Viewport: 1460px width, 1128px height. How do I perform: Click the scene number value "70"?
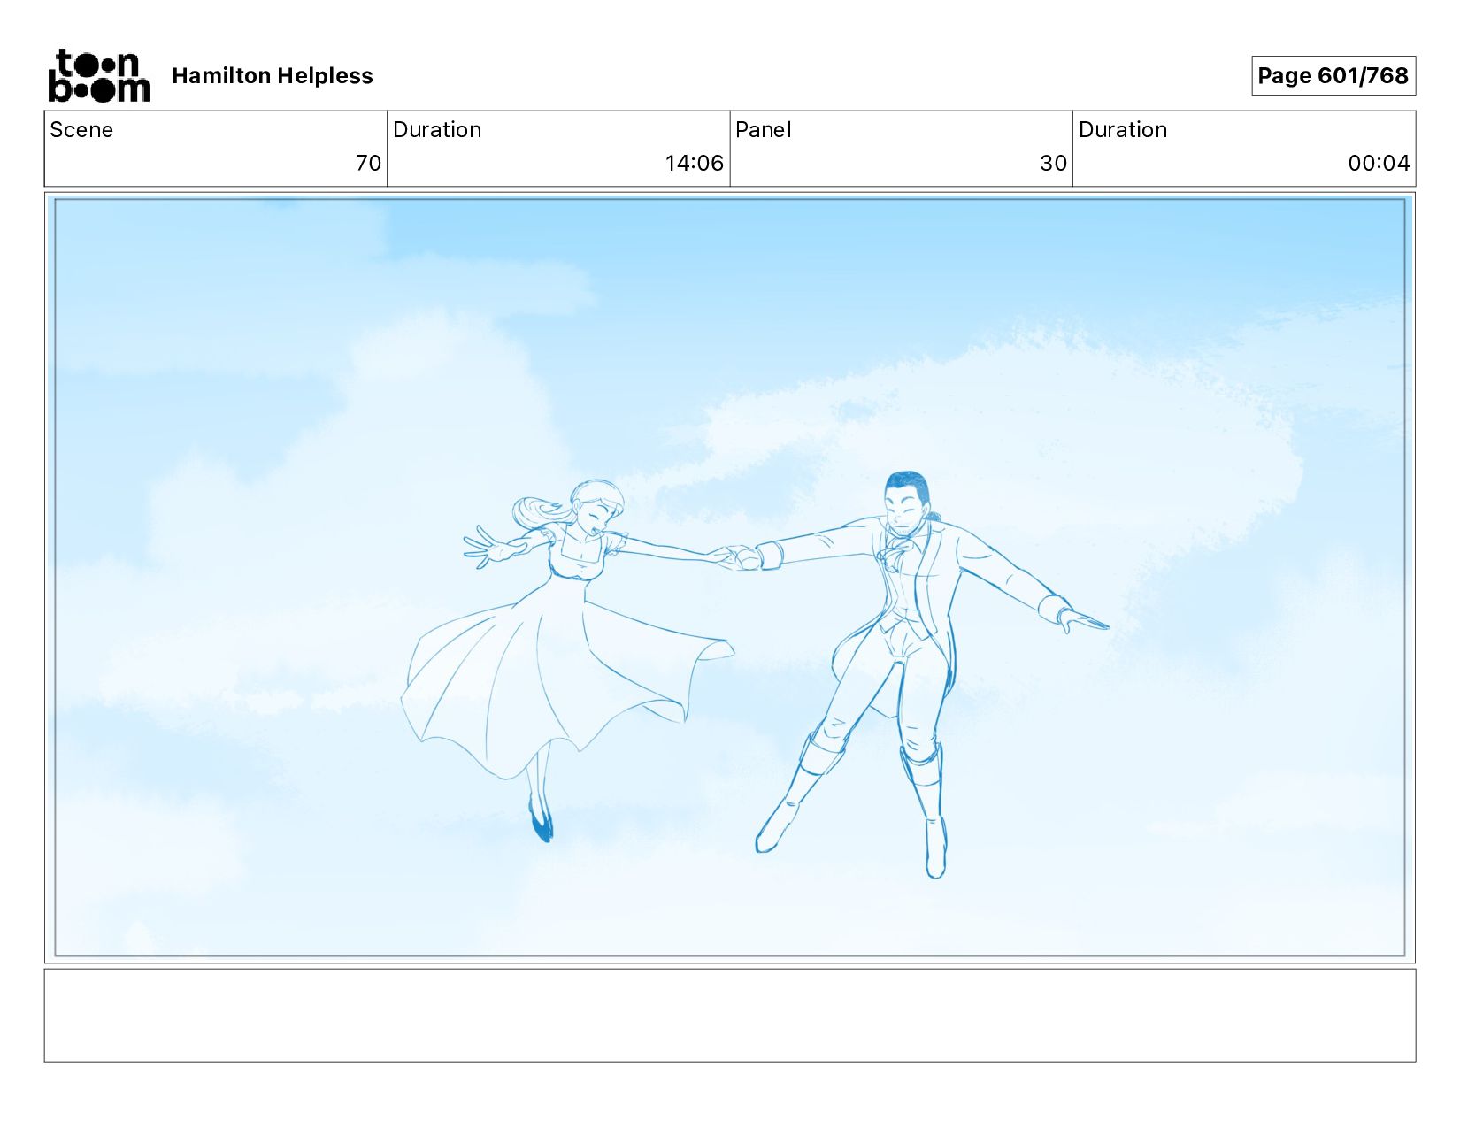click(368, 164)
